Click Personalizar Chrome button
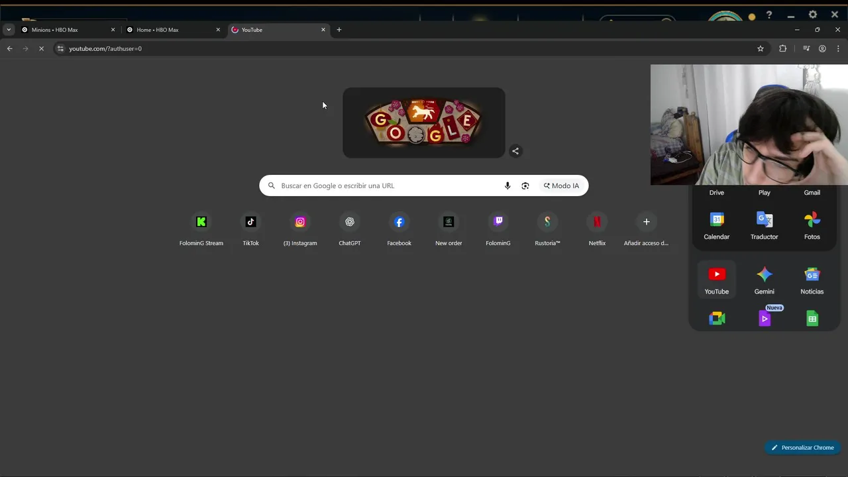This screenshot has width=848, height=477. click(802, 448)
